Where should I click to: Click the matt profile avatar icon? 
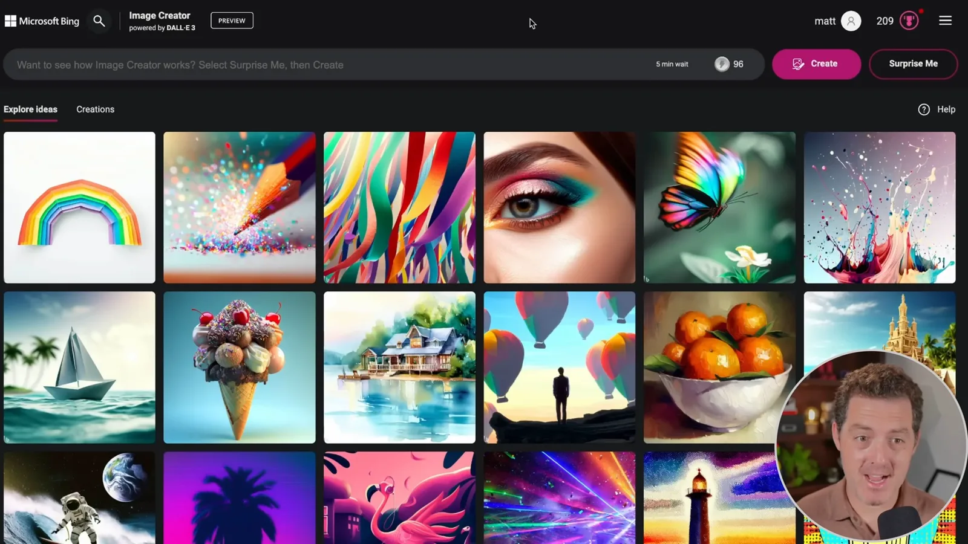pos(851,21)
